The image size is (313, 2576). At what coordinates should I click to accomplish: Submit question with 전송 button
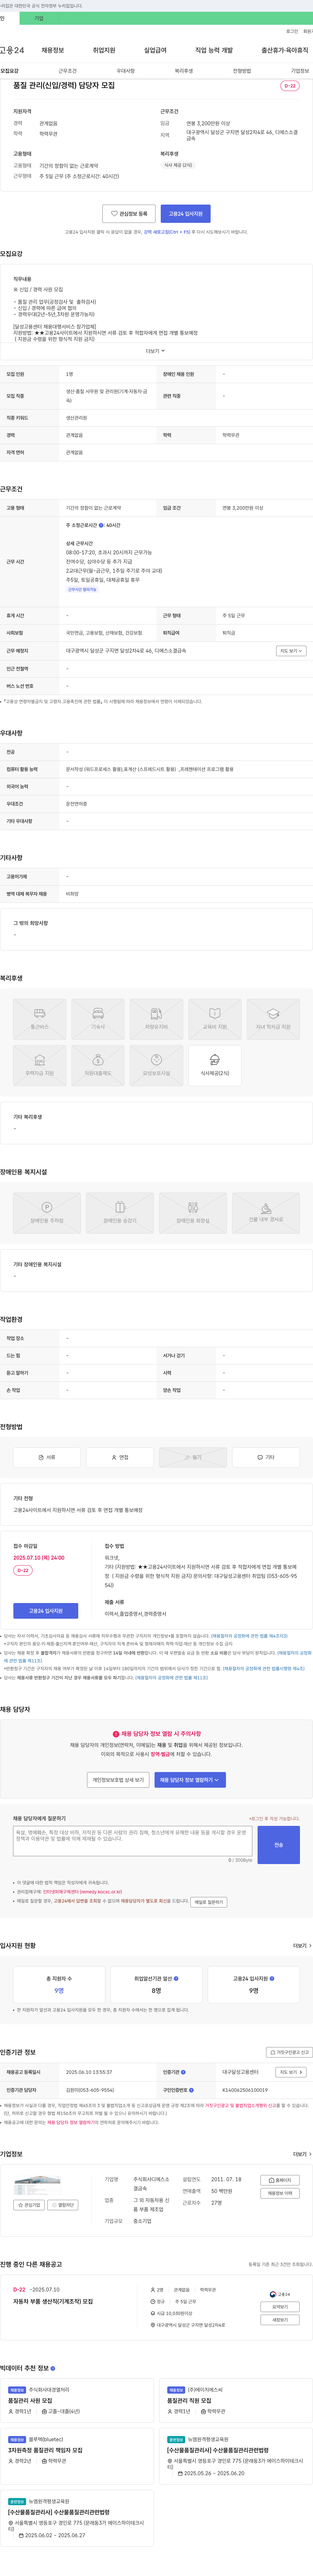279,1845
